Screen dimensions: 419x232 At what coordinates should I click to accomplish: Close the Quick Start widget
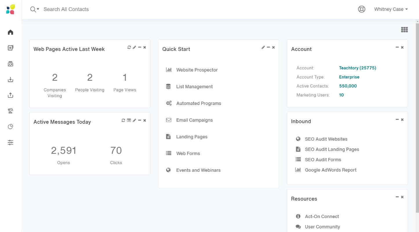(x=273, y=47)
